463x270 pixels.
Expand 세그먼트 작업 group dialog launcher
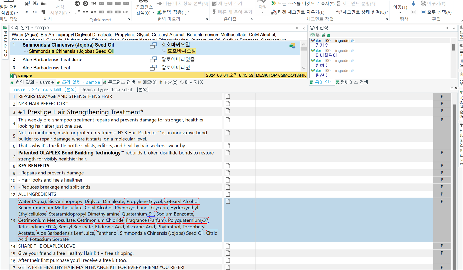(x=387, y=19)
